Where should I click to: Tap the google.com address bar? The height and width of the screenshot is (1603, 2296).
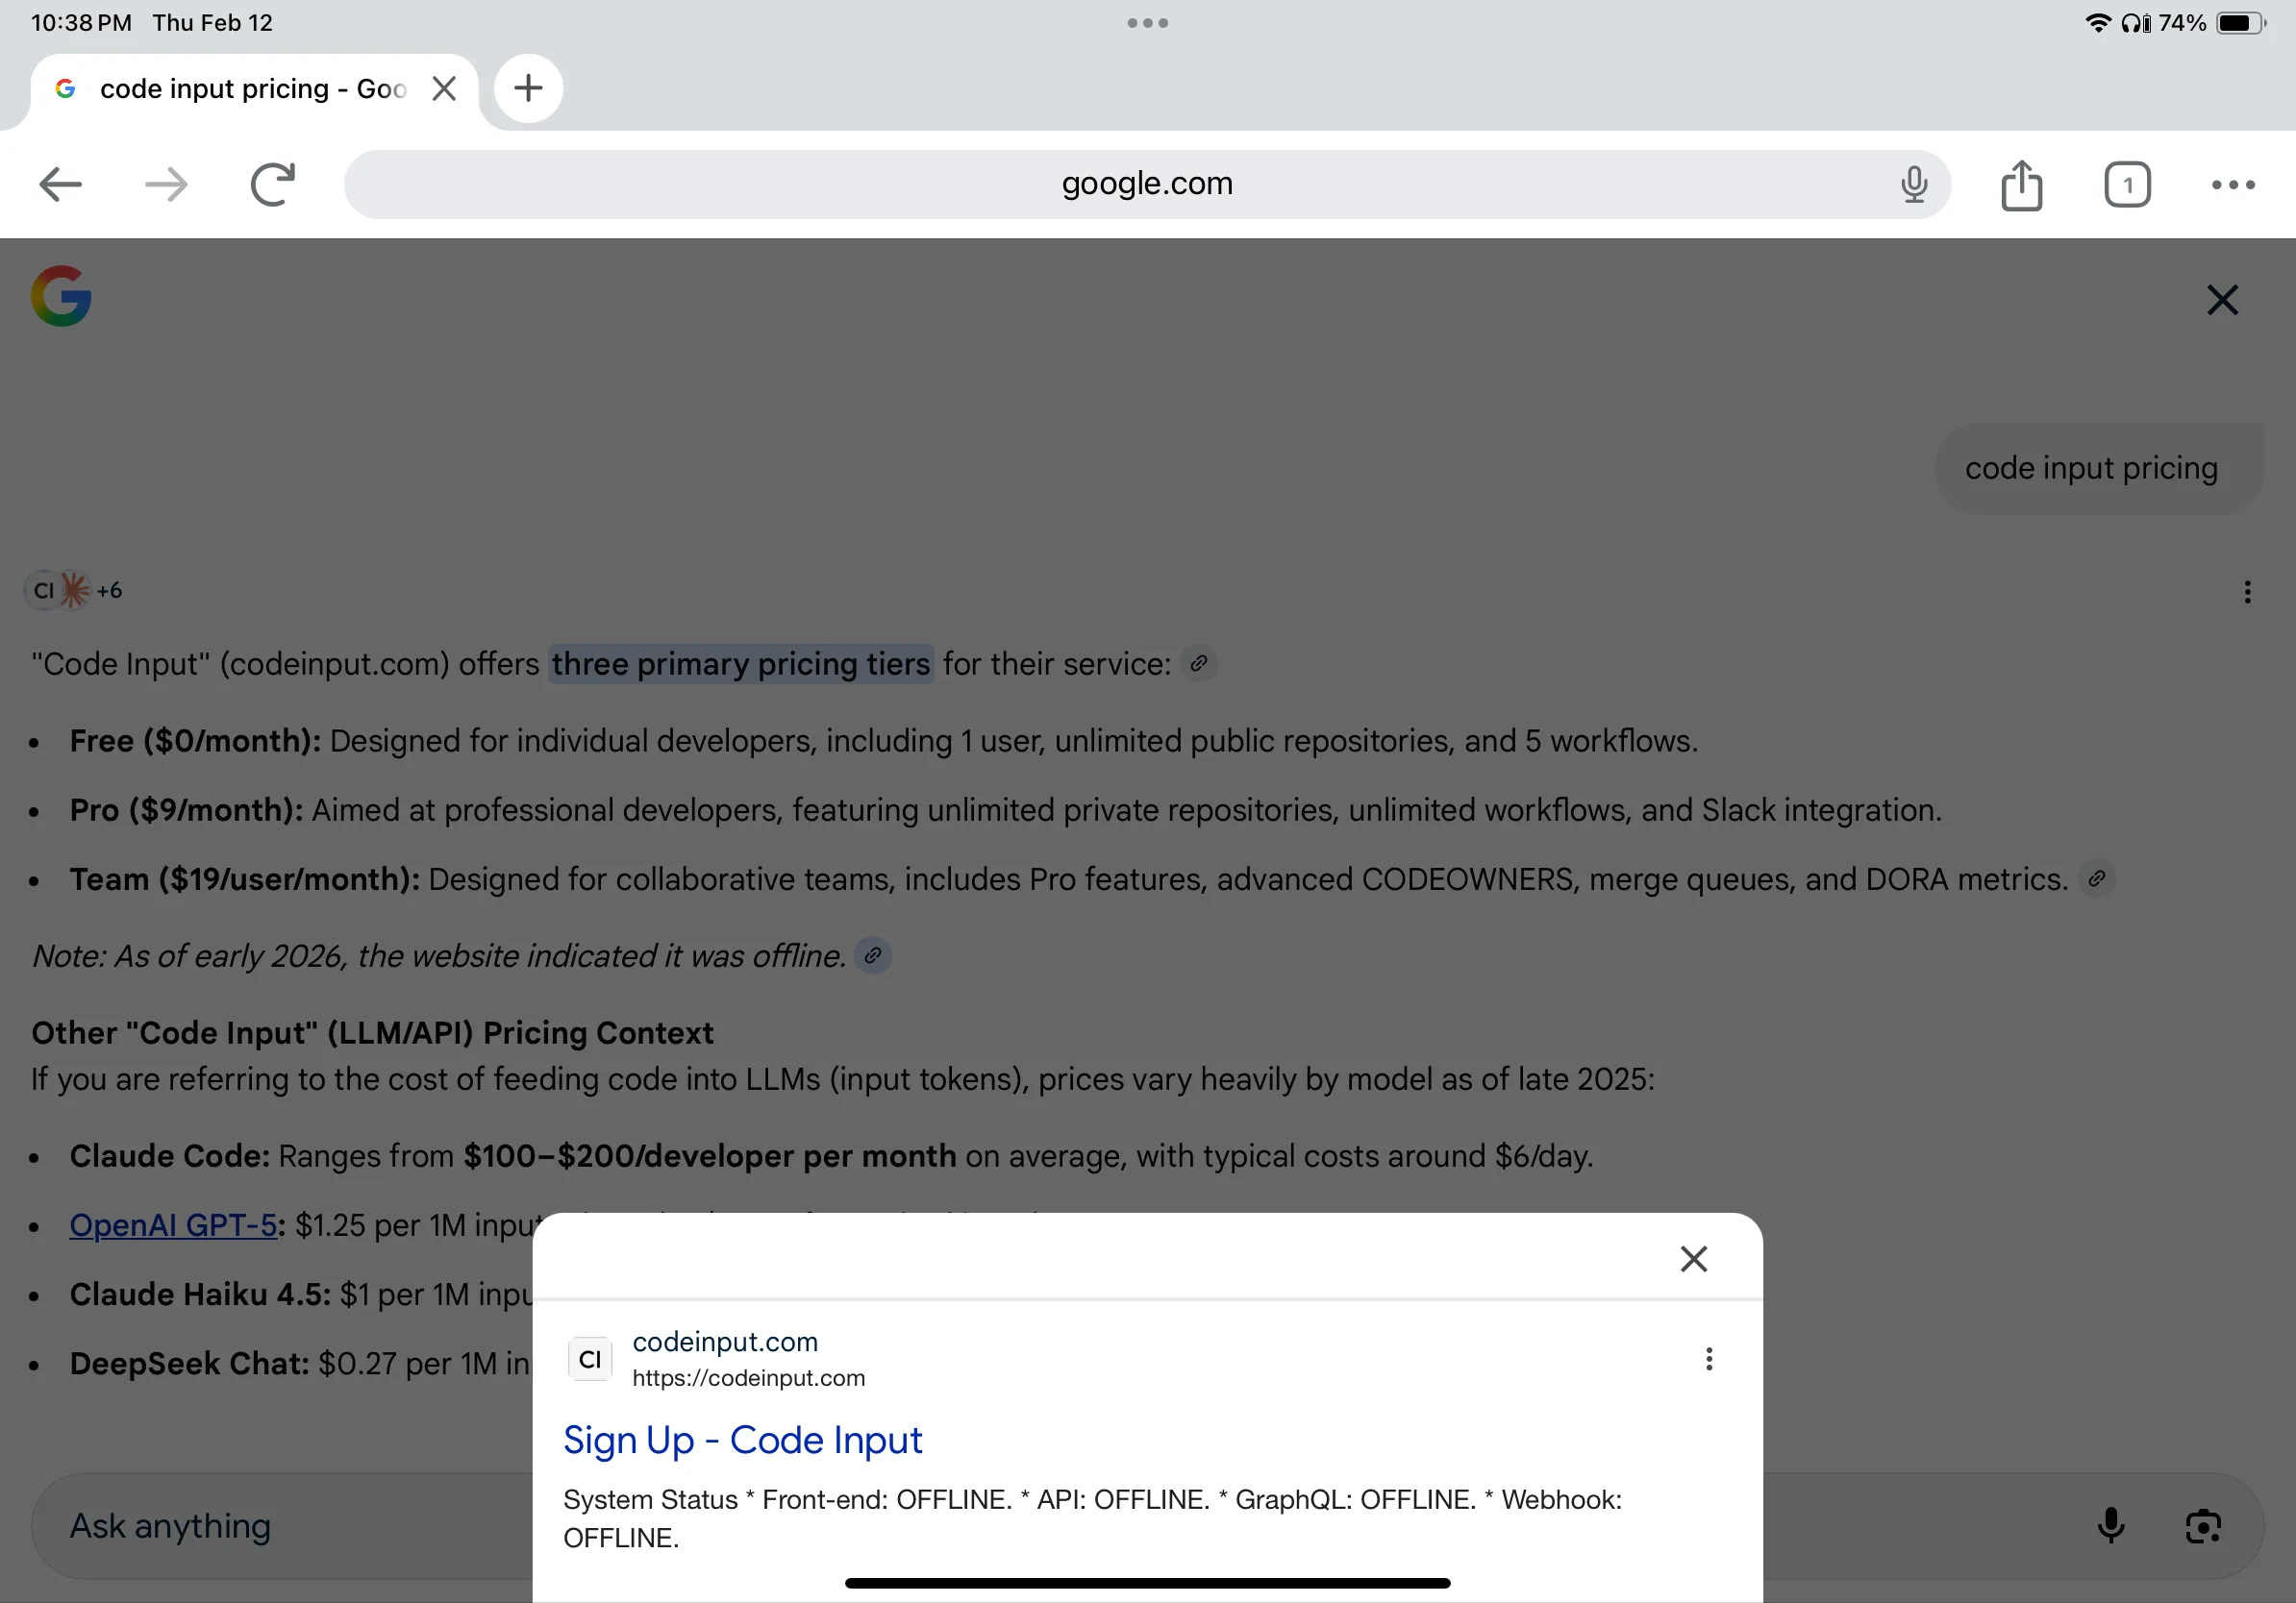[x=1146, y=185]
